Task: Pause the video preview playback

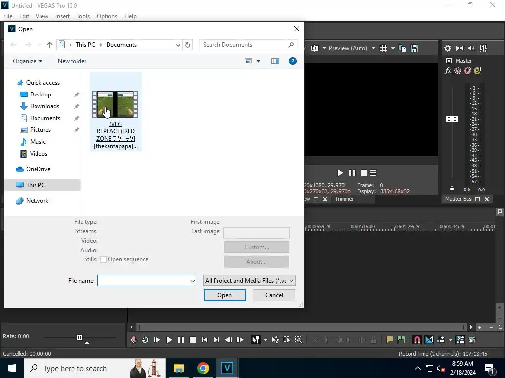Action: 352,173
